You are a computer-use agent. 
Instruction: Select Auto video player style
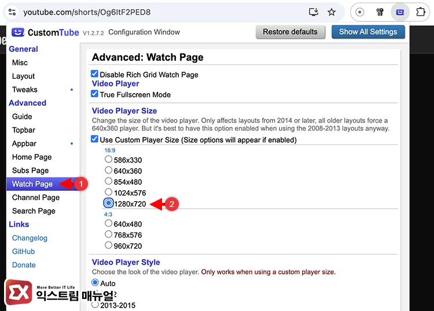[95, 283]
